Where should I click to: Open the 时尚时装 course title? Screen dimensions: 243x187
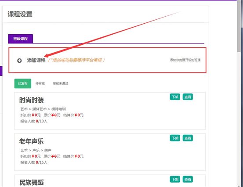32,100
